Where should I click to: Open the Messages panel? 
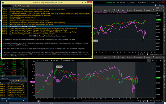tap(121, 3)
